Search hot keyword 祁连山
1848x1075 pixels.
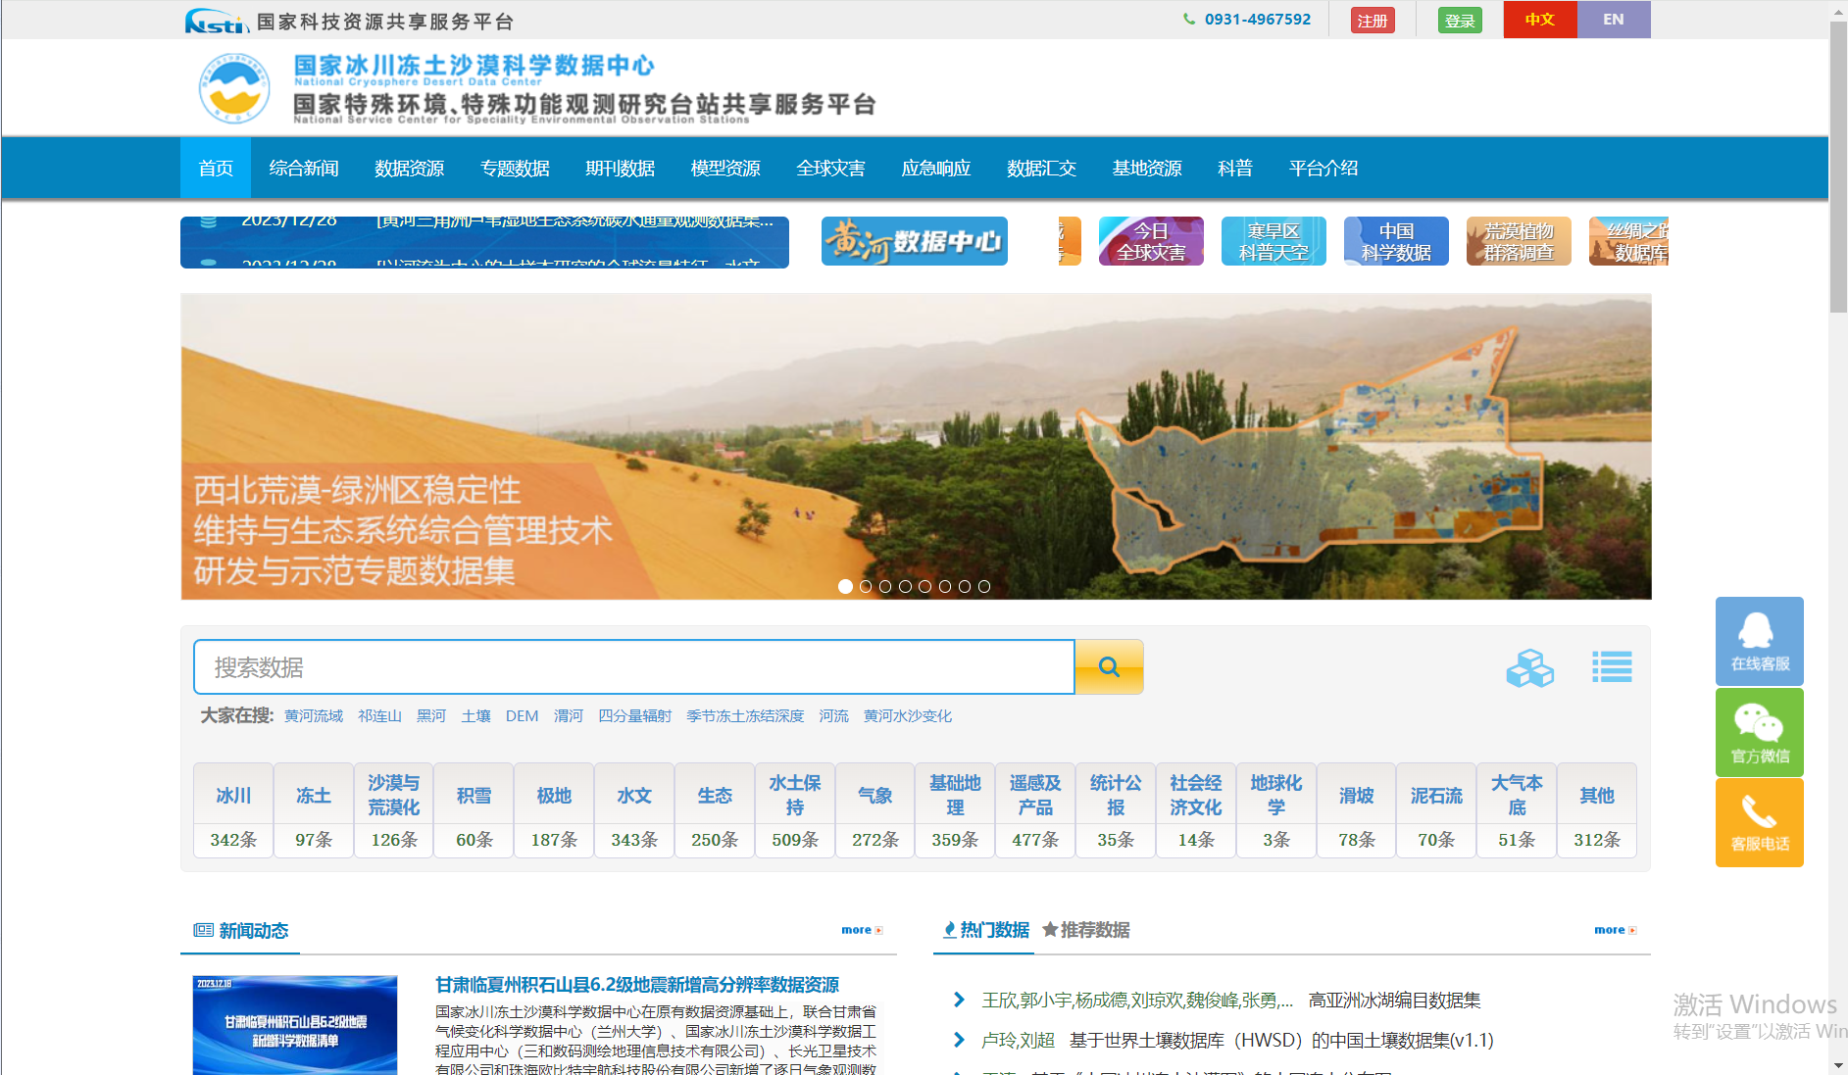pyautogui.click(x=379, y=716)
